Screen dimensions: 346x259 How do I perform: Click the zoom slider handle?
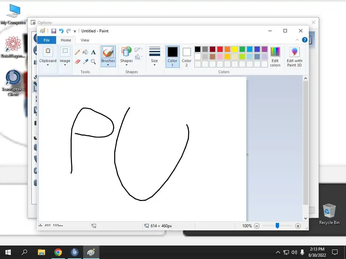click(x=277, y=226)
